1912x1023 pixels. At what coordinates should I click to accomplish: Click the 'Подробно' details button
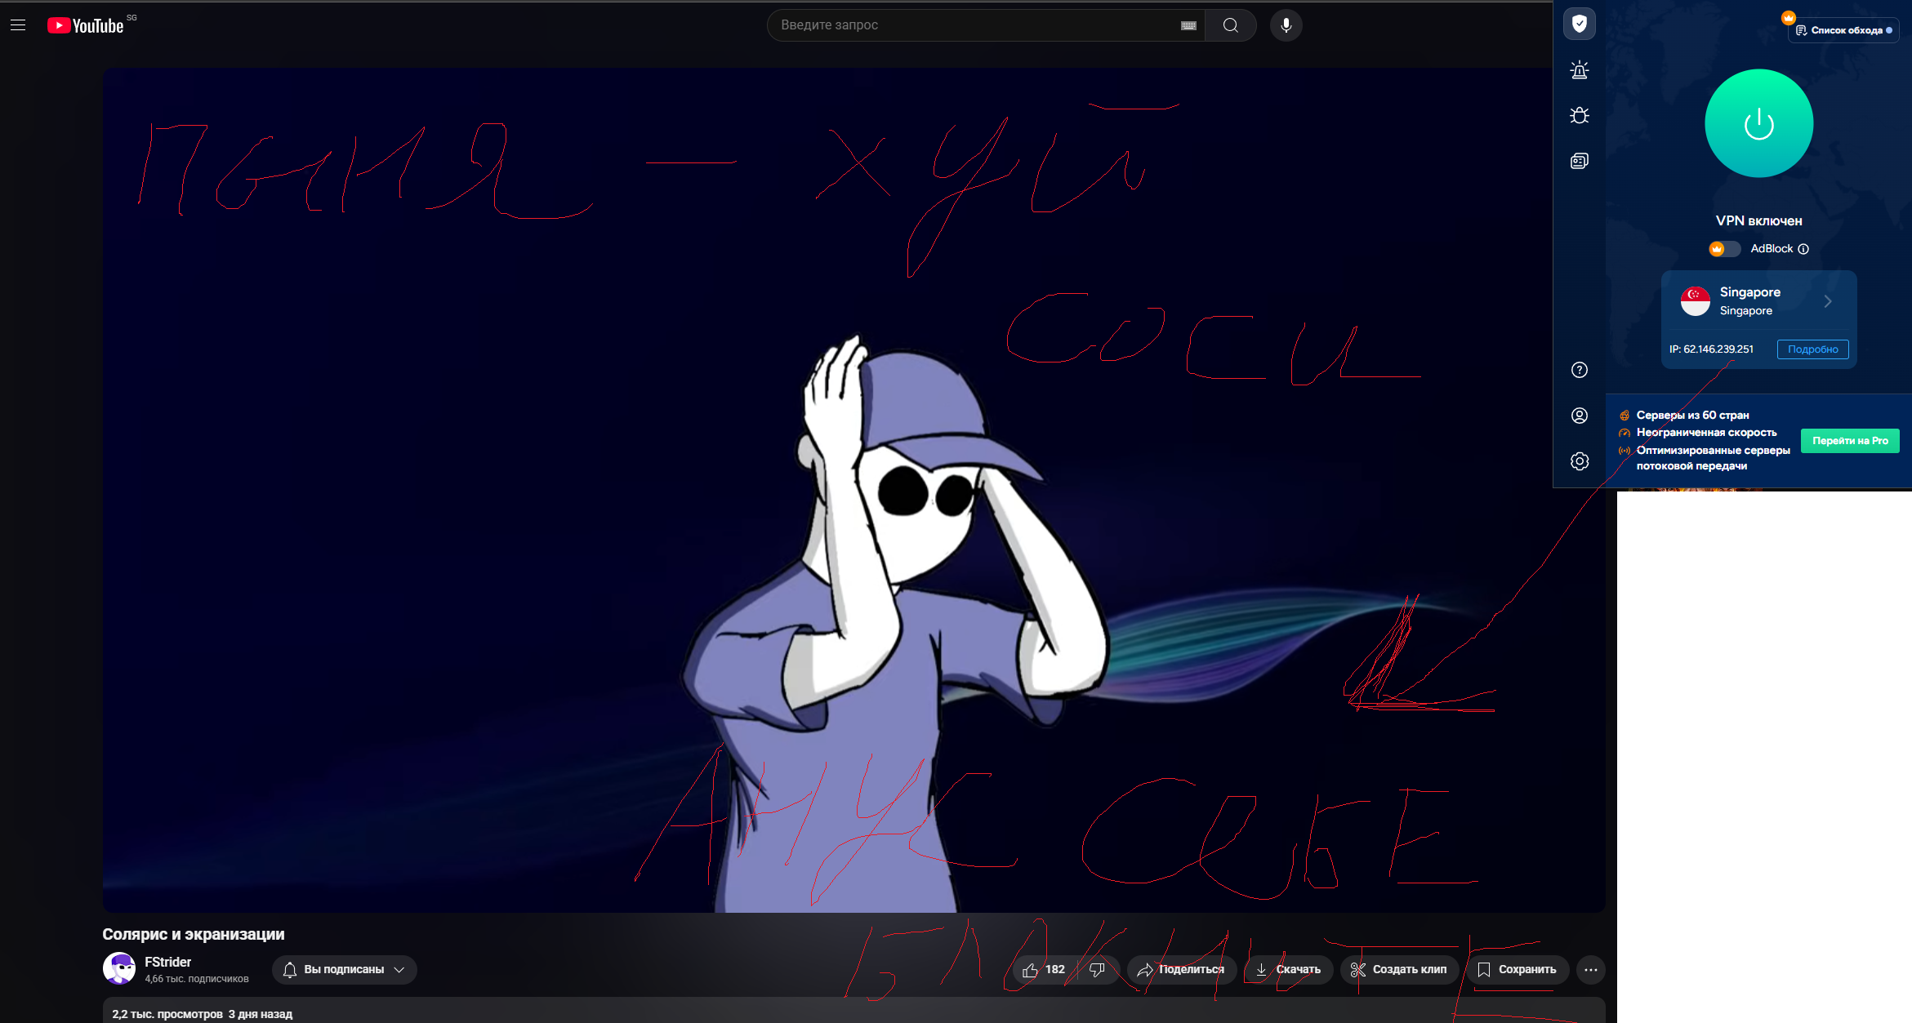(1812, 349)
